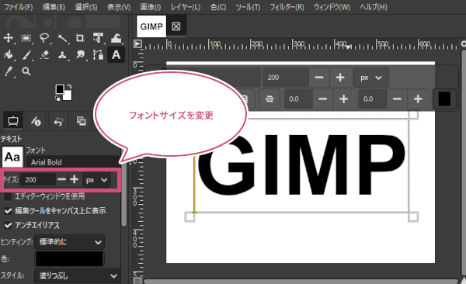
Task: Open the white background color swatch
Action: (x=68, y=96)
